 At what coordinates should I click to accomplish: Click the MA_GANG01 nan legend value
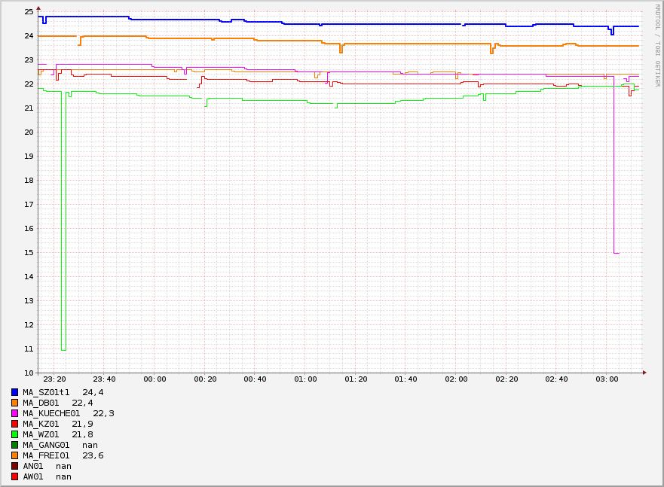pyautogui.click(x=90, y=445)
